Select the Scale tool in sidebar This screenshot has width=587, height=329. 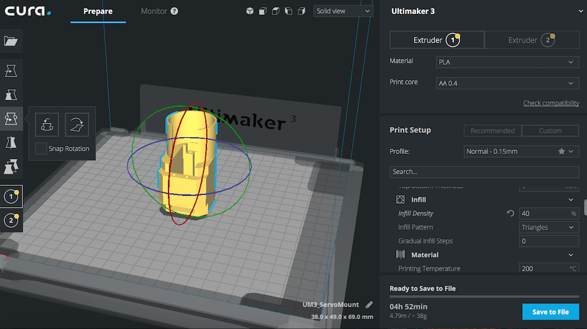click(x=11, y=94)
